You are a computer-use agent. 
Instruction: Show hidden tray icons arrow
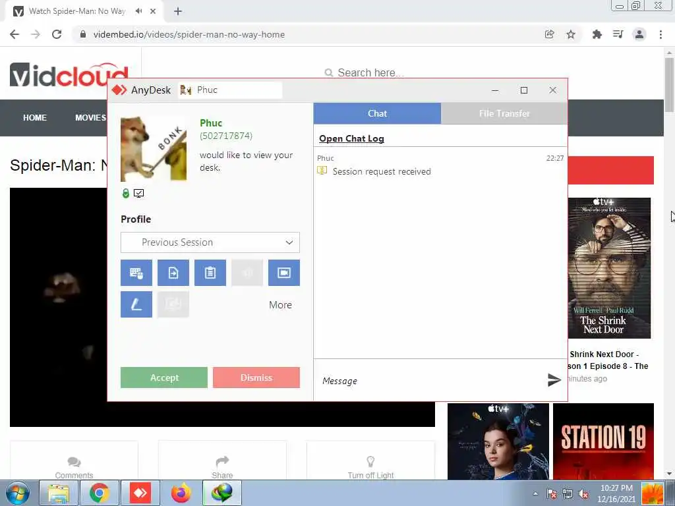coord(535,493)
